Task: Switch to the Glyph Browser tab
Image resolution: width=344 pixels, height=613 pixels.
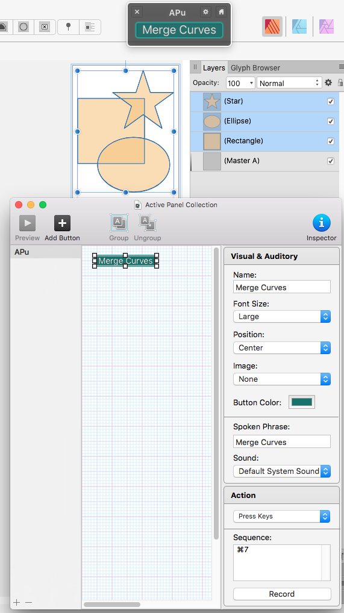Action: [255, 67]
